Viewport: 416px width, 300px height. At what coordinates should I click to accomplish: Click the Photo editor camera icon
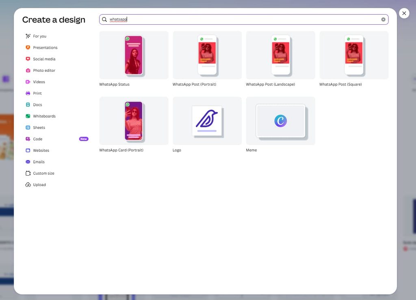(28, 71)
